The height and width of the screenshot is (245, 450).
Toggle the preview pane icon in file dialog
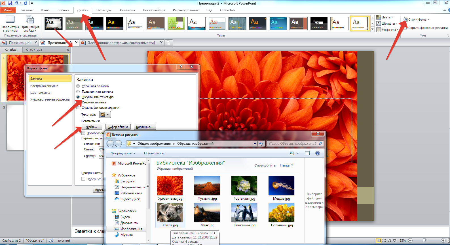[307, 153]
